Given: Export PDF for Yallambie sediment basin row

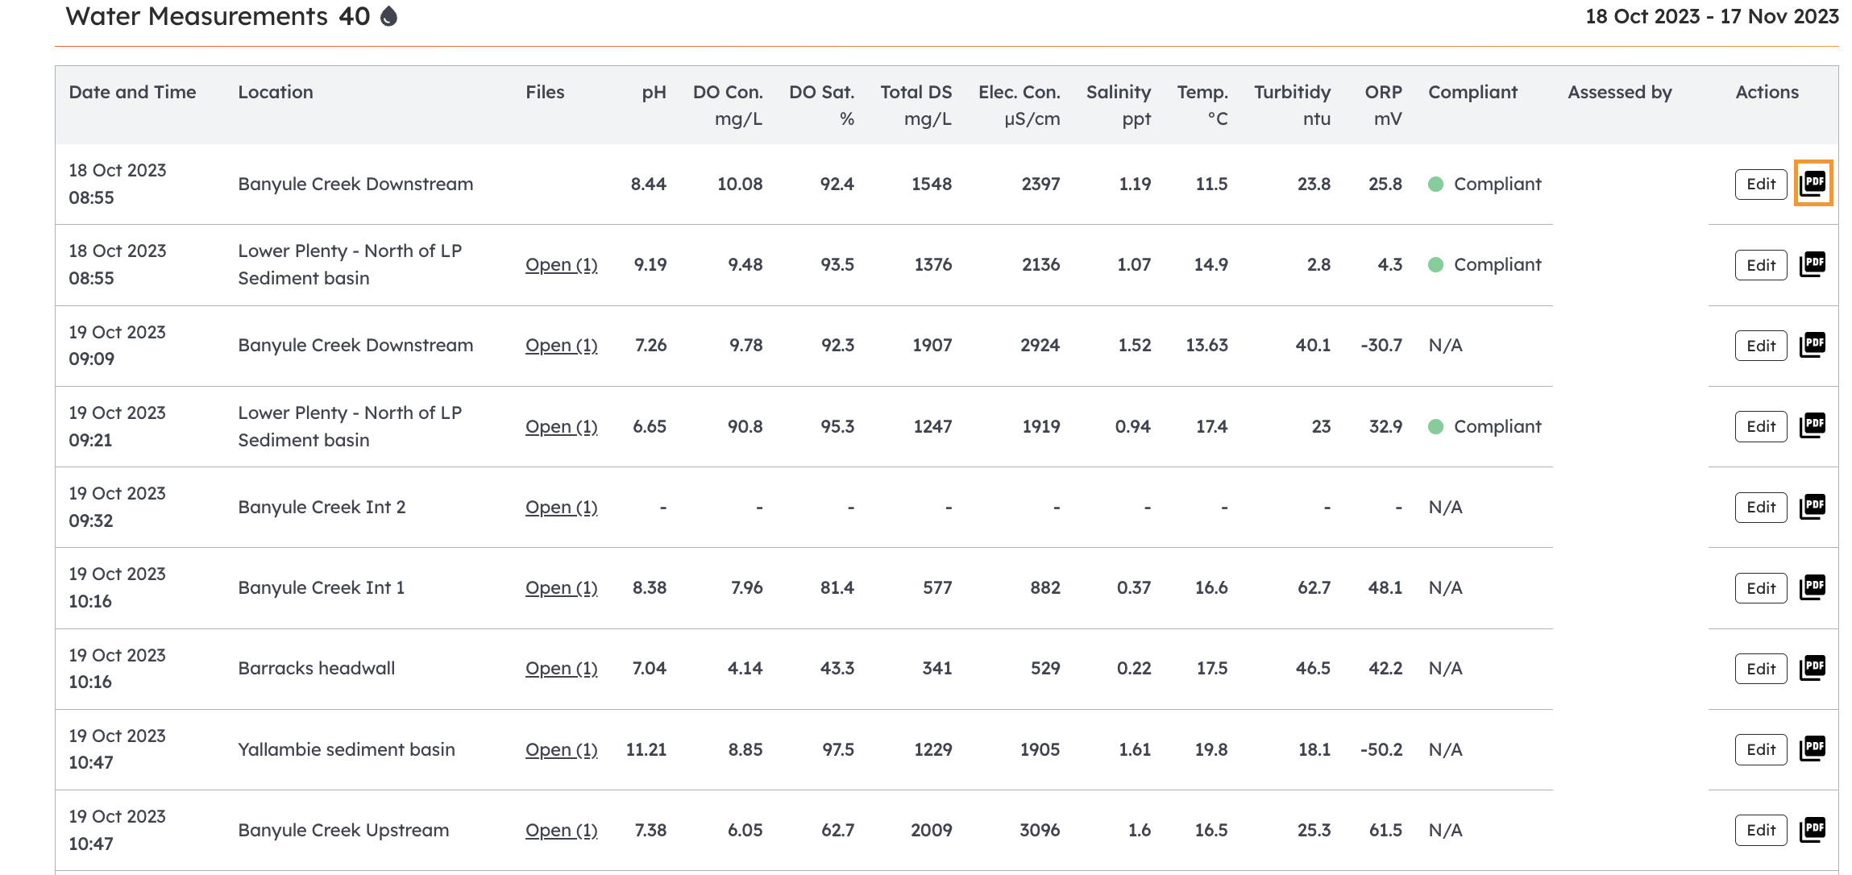Looking at the screenshot, I should (1813, 749).
